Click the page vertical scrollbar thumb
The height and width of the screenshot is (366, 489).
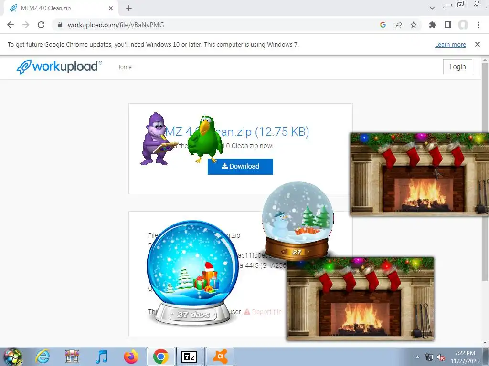pyautogui.click(x=485, y=171)
